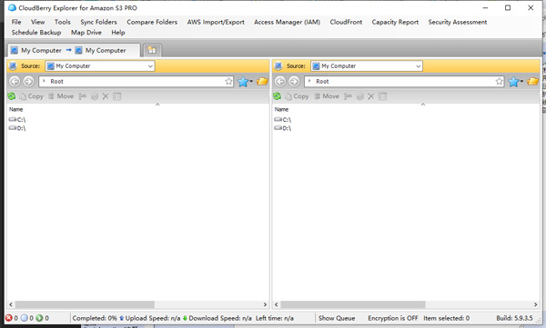Go back in the right pane
This screenshot has width=546, height=328.
pos(280,82)
